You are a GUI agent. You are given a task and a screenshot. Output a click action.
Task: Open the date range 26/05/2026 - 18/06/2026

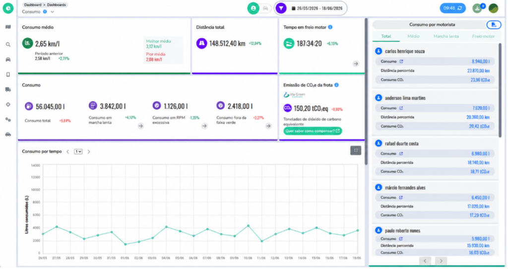coord(317,8)
